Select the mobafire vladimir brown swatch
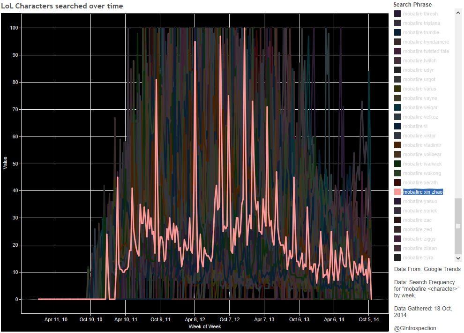 click(397, 145)
